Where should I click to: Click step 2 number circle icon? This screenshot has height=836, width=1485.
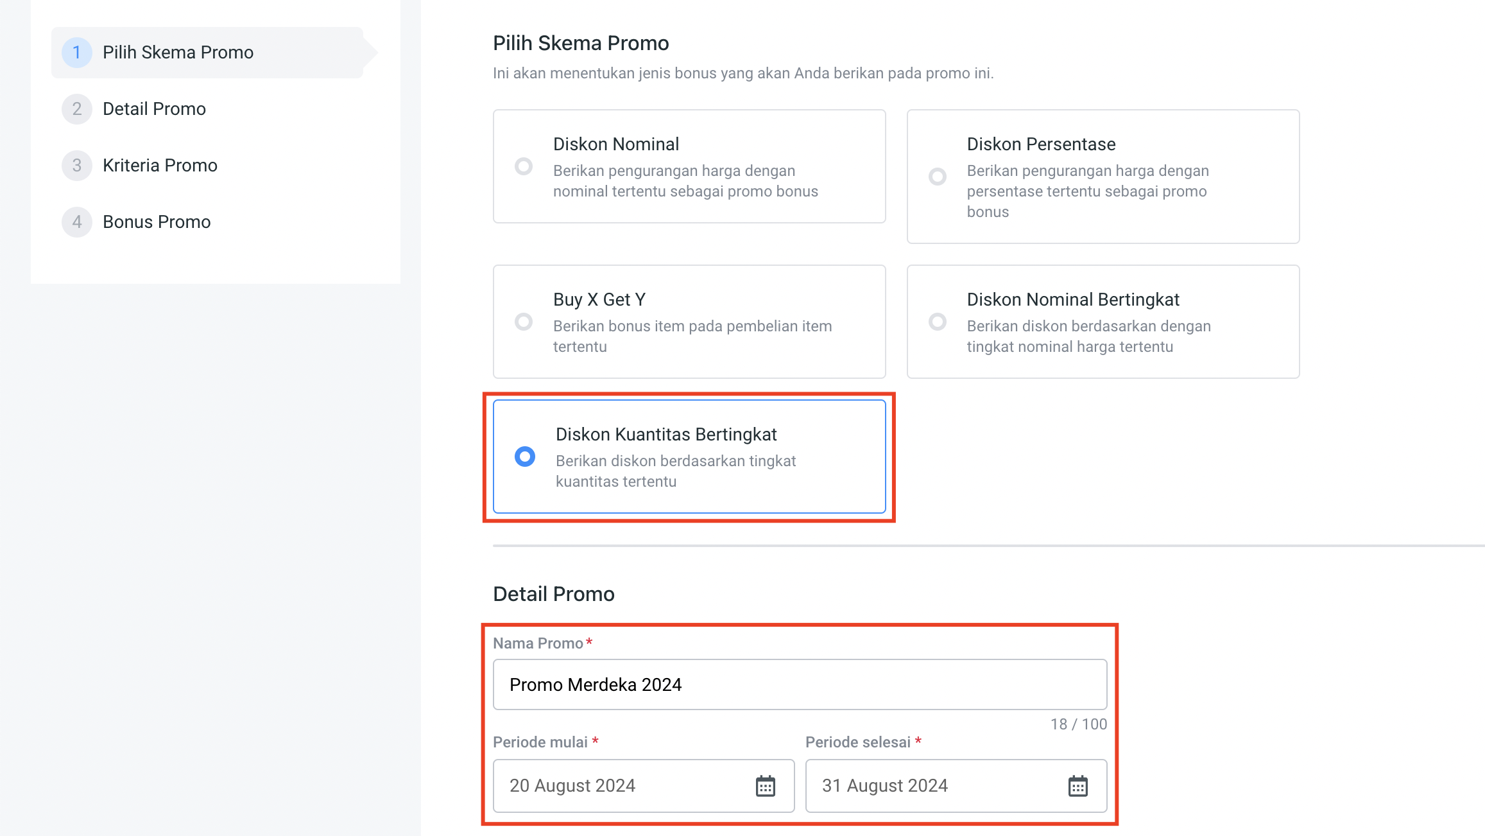coord(77,109)
